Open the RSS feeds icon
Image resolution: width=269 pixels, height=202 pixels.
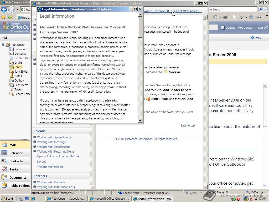(x=215, y=17)
